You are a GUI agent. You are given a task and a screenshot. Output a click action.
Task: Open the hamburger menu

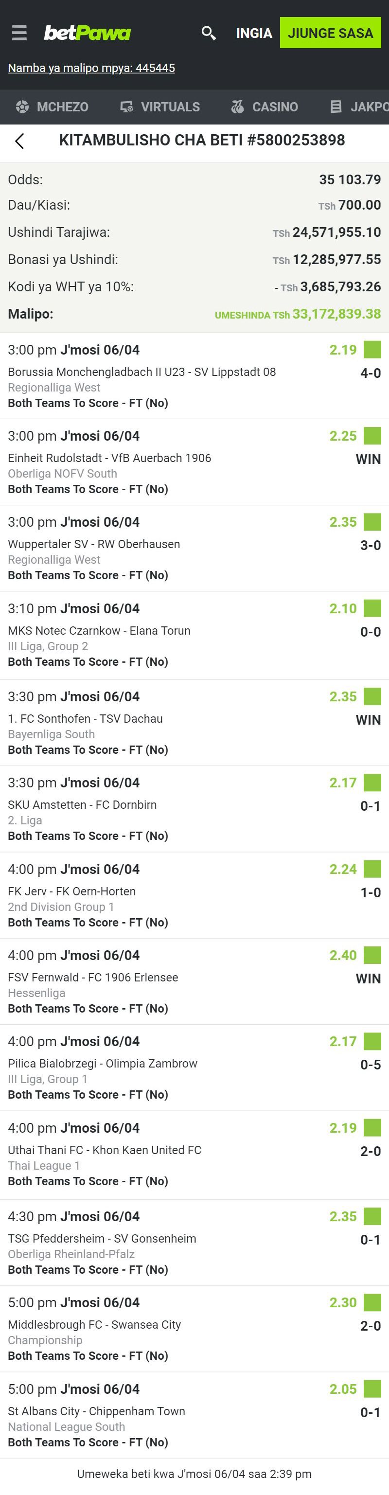19,33
